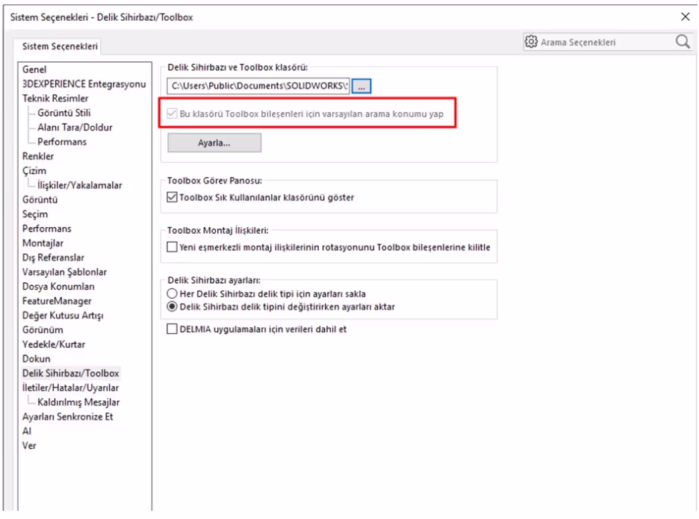Select İlişkiler/Yakalamalar sub-item
Screen dimensions: 699x519
coord(80,185)
